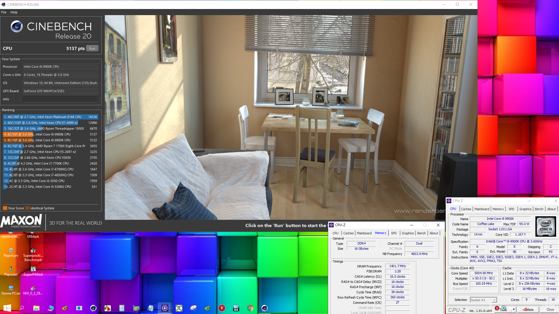
Task: Click Cinebench taskbar icon left of calculator
Action: pos(93,308)
